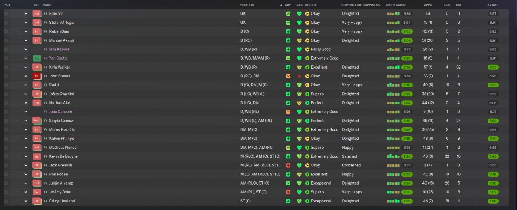
Task: Click Stefan Ortega's condition heart icon
Action: [299, 23]
